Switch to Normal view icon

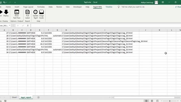click(x=146, y=101)
